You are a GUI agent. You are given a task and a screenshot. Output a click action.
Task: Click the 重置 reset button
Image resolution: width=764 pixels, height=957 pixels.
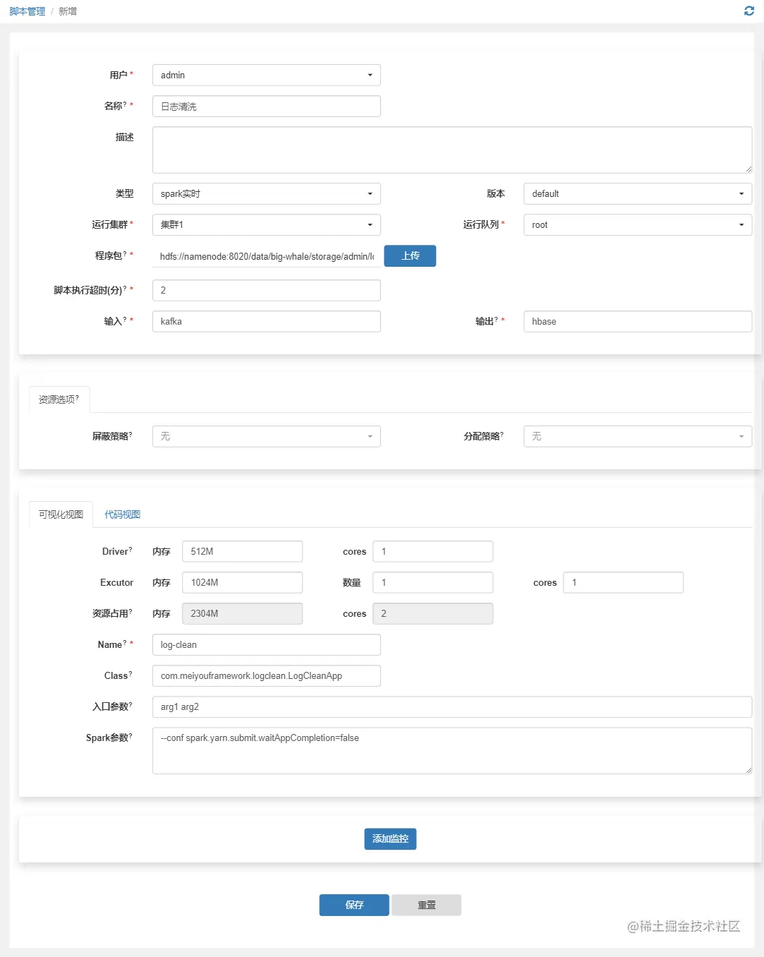[x=427, y=905]
